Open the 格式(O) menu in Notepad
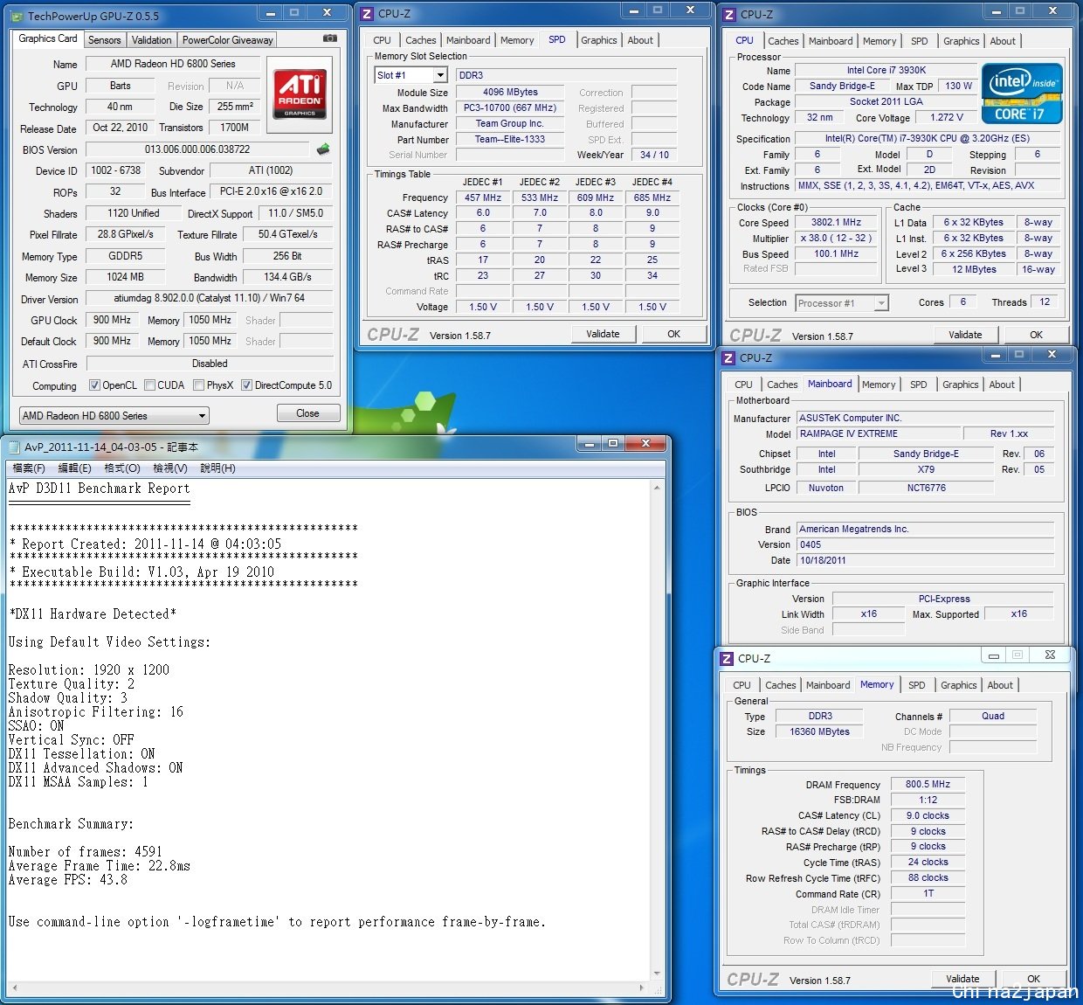Screen dimensions: 1083x1005 pos(122,468)
